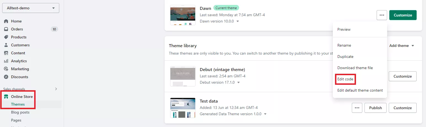Viewport: 426px width, 127px height.
Task: Expand the Dawn version 10.0.0 dropdown
Action: click(x=238, y=21)
